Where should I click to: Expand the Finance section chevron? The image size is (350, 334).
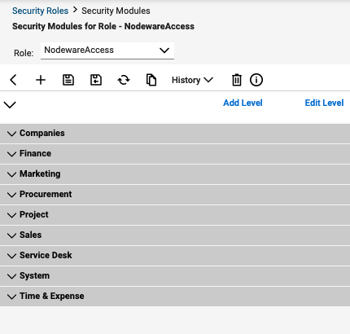point(11,154)
